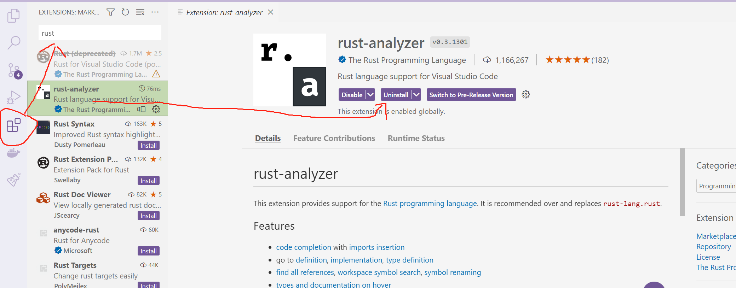736x288 pixels.
Task: Select rust-analyzer extension in list
Action: point(98,99)
